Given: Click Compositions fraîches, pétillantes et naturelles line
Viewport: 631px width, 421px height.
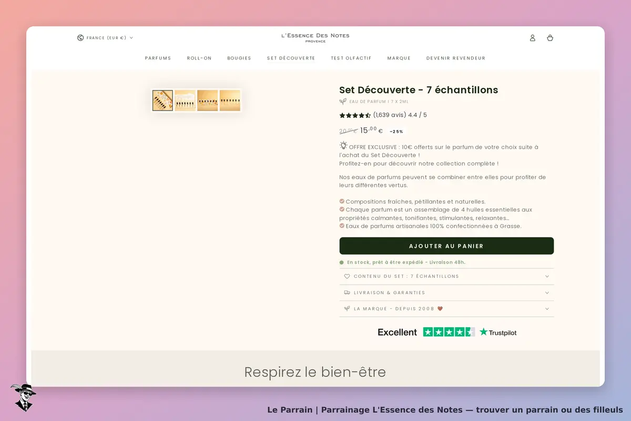Looking at the screenshot, I should 415,202.
